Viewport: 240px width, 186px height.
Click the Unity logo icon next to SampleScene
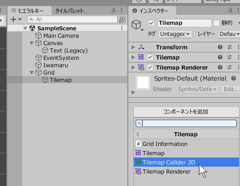(32, 28)
